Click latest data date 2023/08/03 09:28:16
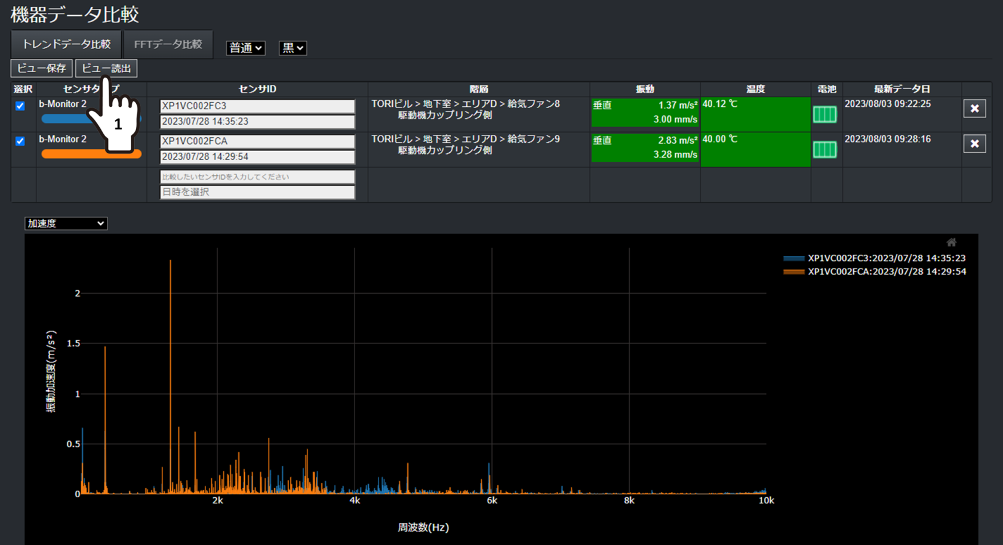Image resolution: width=1003 pixels, height=545 pixels. [887, 139]
